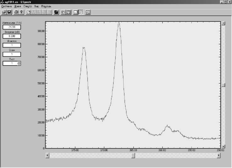Click the Интенсивн field showing 21280
The width and height of the screenshot is (232, 168).
[12, 27]
